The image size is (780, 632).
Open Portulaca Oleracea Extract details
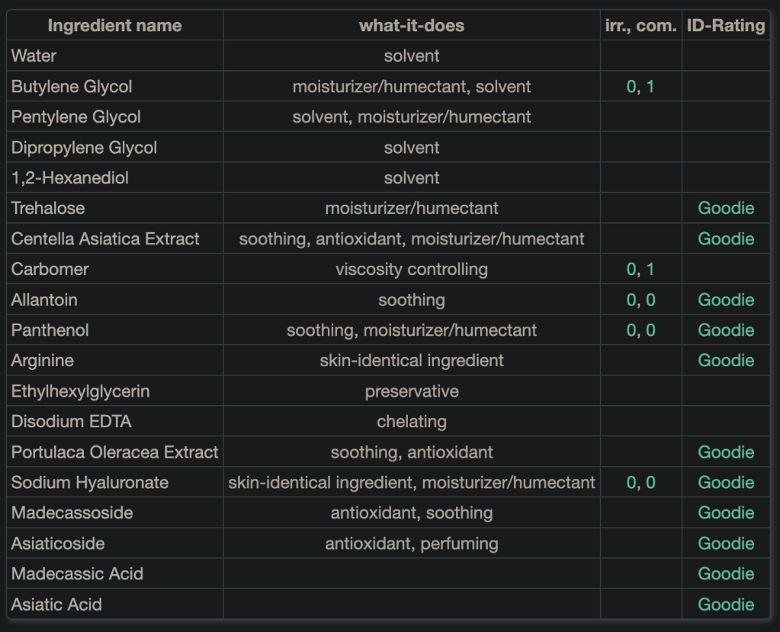coord(115,452)
